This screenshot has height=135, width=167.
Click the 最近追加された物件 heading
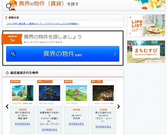24,73
